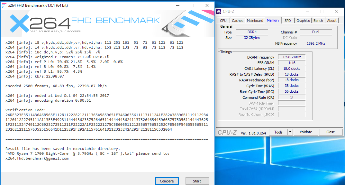Select the Memory tab
Viewport: 345px width, 185px height.
point(273,20)
